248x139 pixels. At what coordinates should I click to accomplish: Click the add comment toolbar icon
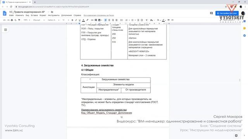pos(96,20)
